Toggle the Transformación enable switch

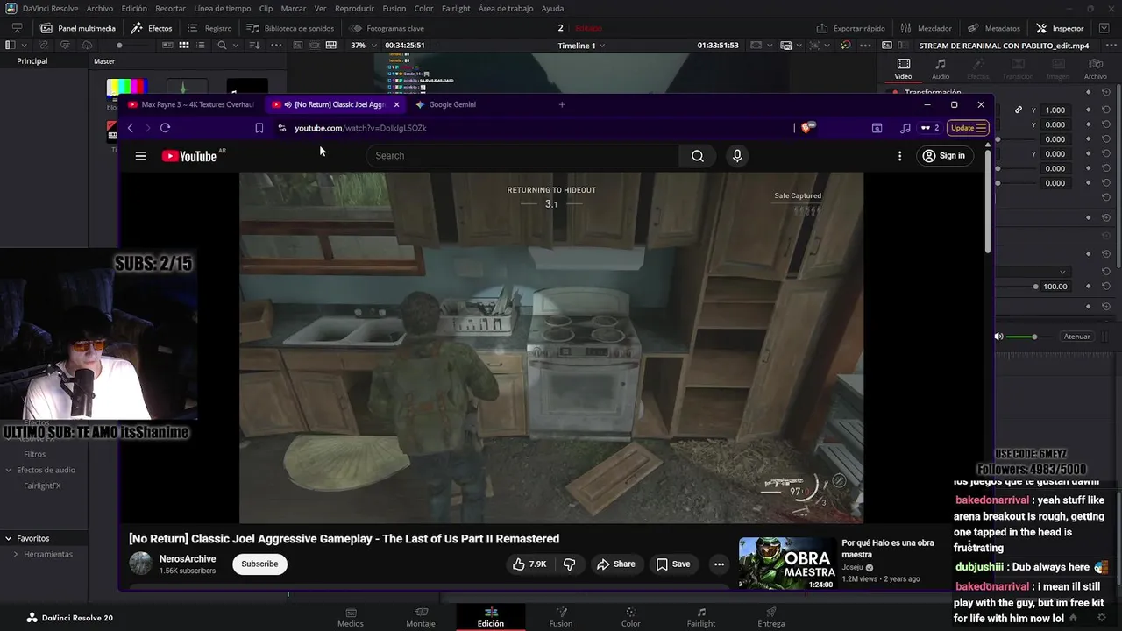pyautogui.click(x=894, y=92)
